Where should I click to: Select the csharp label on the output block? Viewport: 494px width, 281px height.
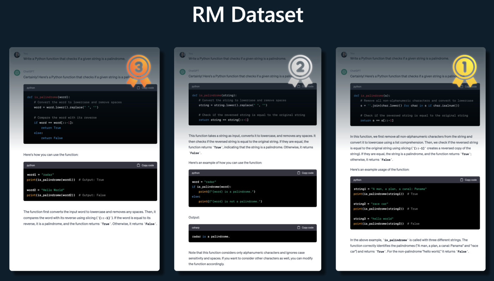(x=195, y=227)
